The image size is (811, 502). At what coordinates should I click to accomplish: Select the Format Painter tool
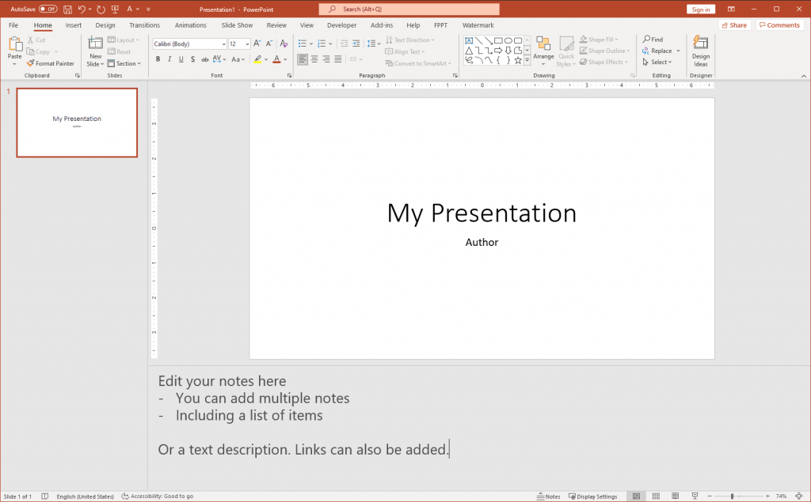click(51, 63)
